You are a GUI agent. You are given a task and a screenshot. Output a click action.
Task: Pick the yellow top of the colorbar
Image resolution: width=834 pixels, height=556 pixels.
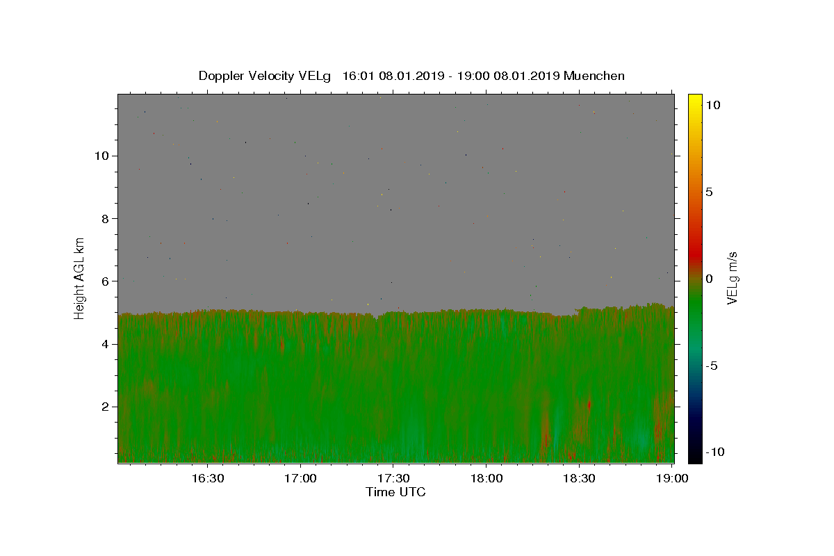tap(695, 101)
